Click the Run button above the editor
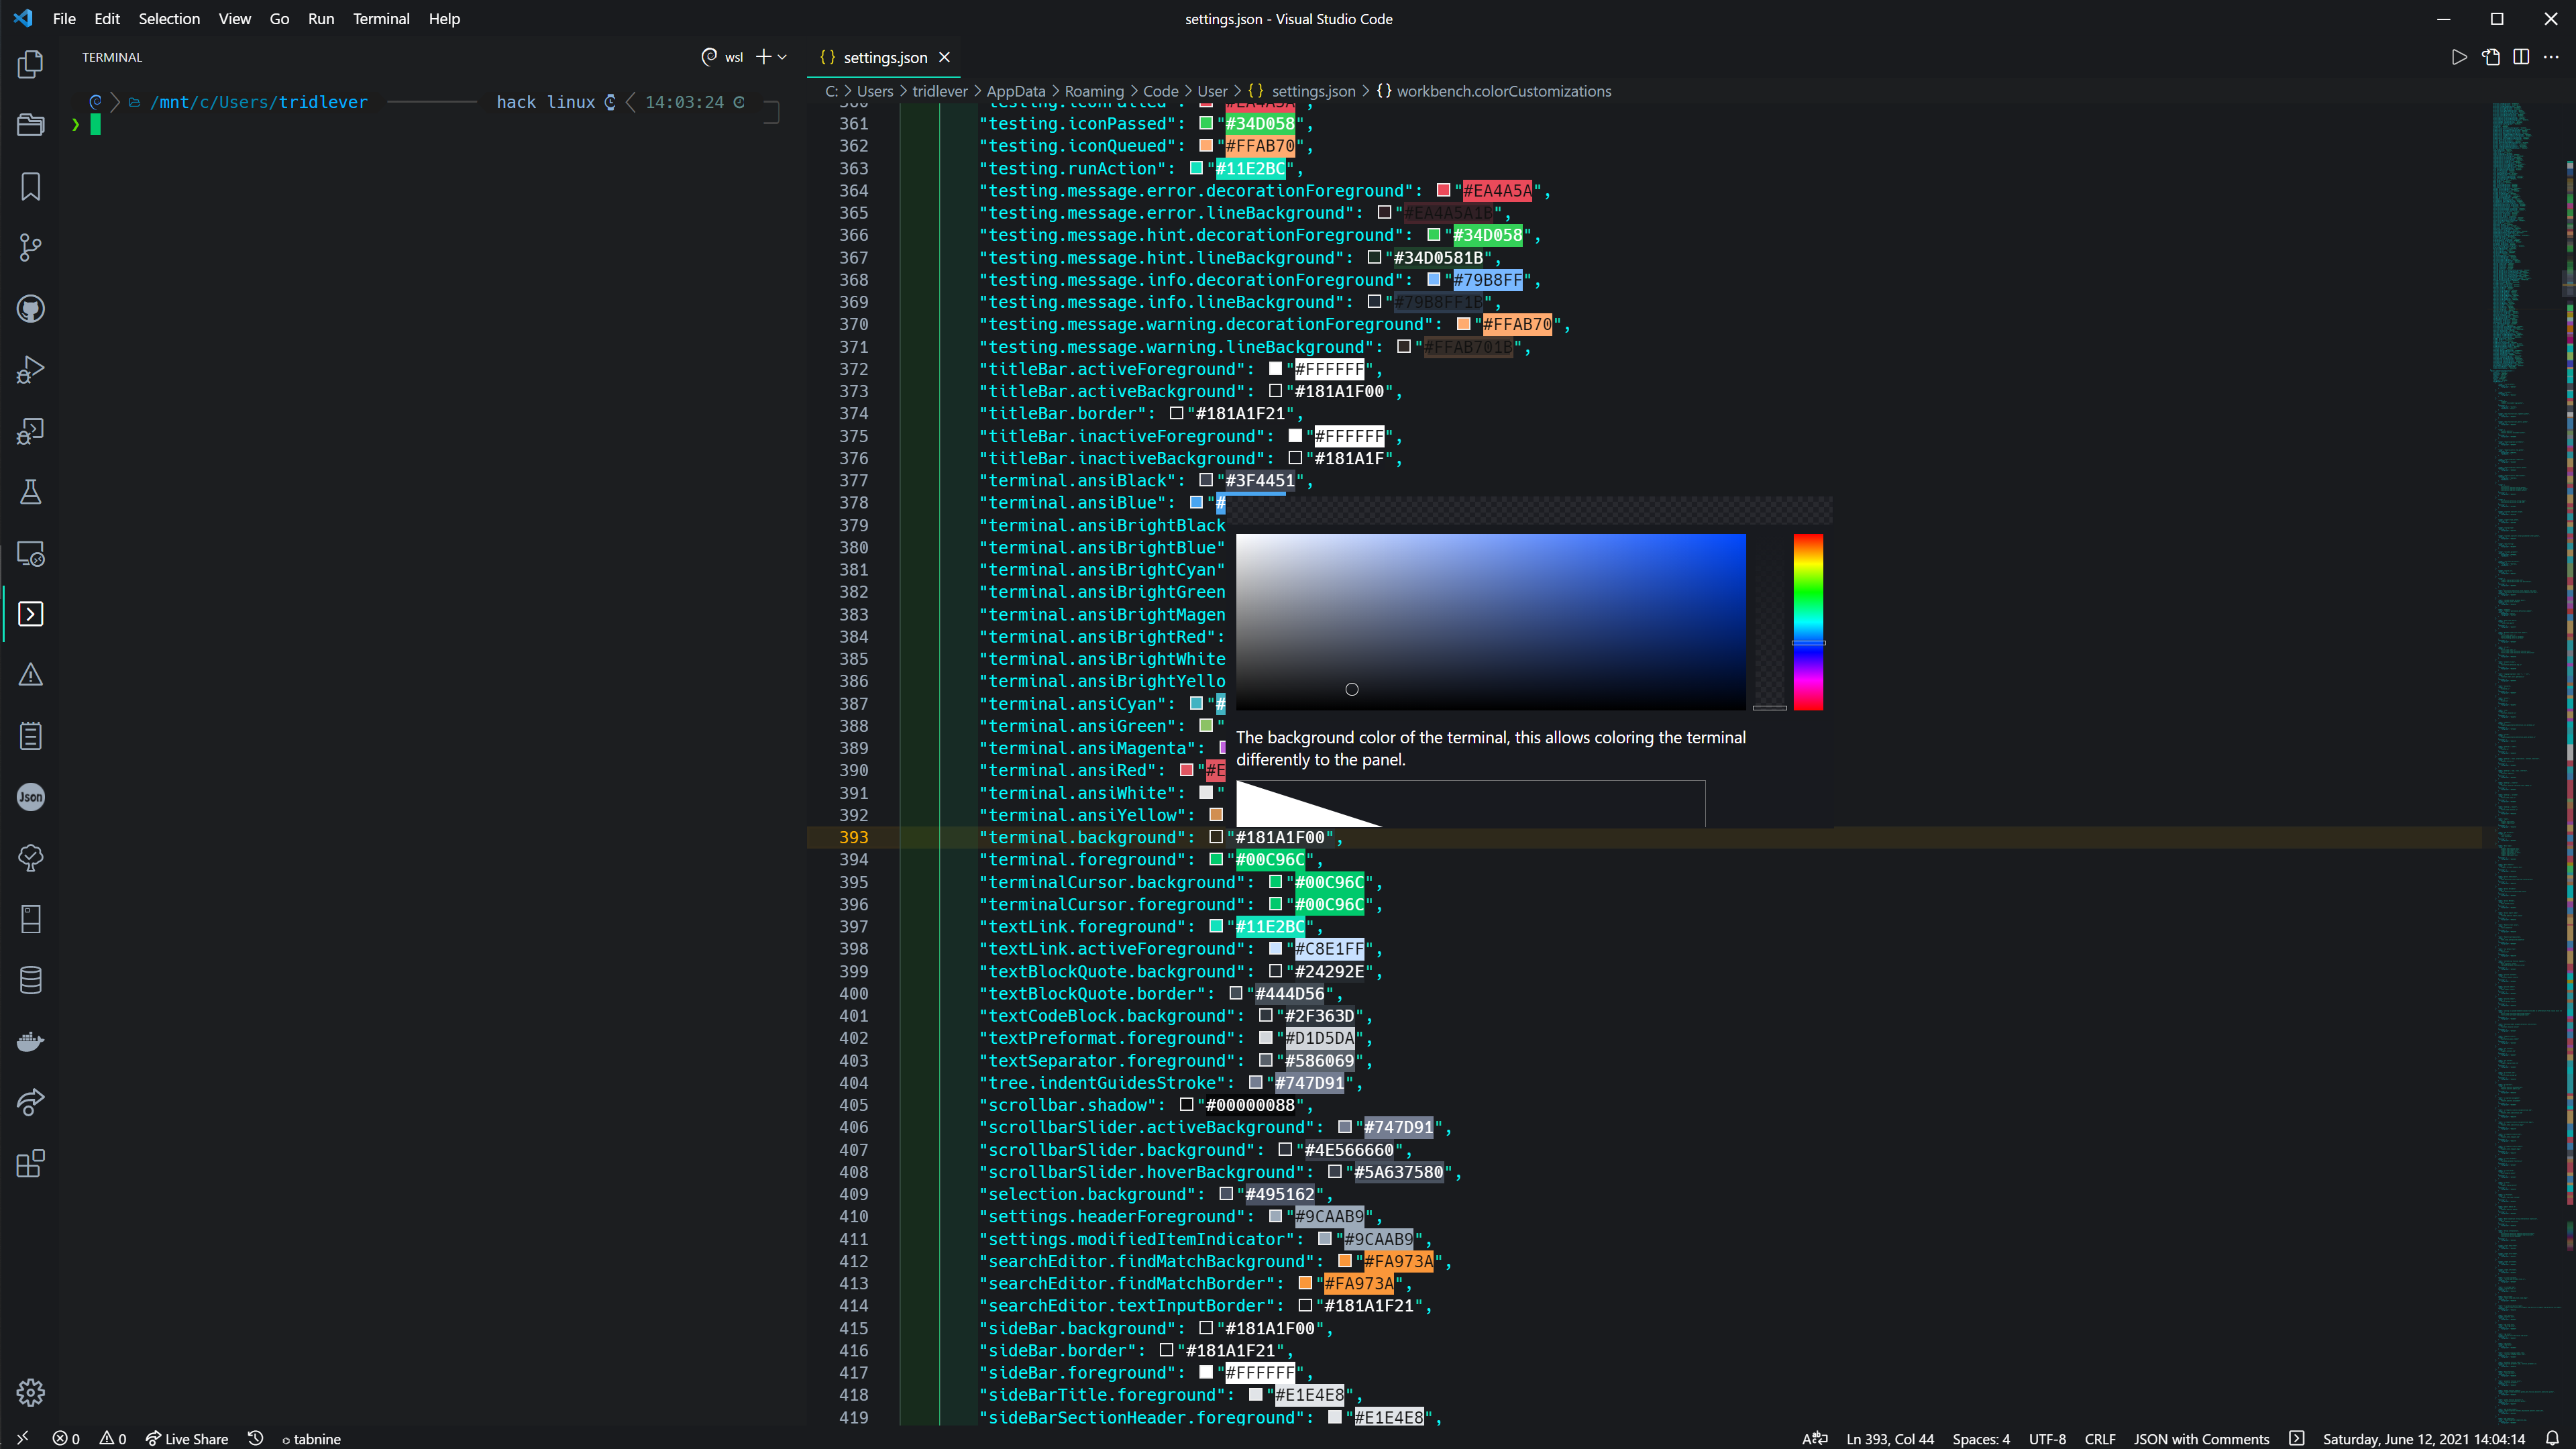The width and height of the screenshot is (2576, 1449). point(2461,57)
